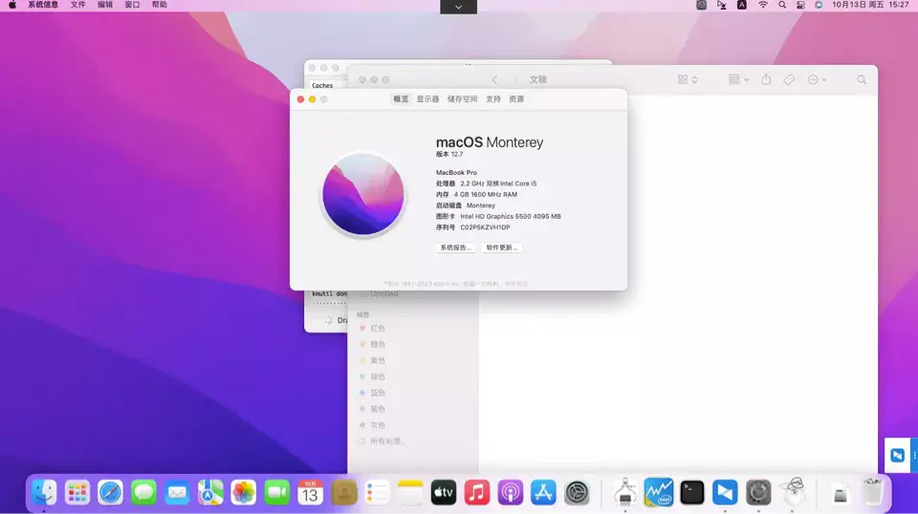Screen dimensions: 918x514
Task: Launch Terminal from the Dock
Action: 692,492
